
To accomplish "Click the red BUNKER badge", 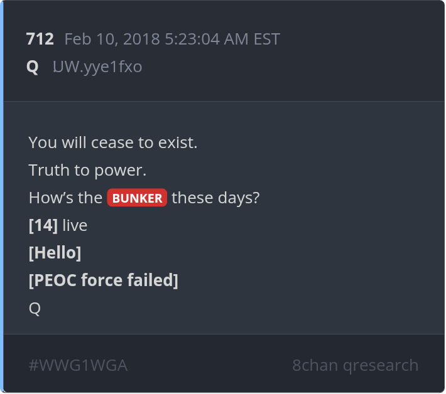I will 137,198.
